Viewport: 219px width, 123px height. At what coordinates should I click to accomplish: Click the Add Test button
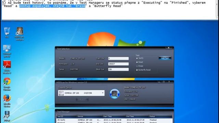(165, 58)
